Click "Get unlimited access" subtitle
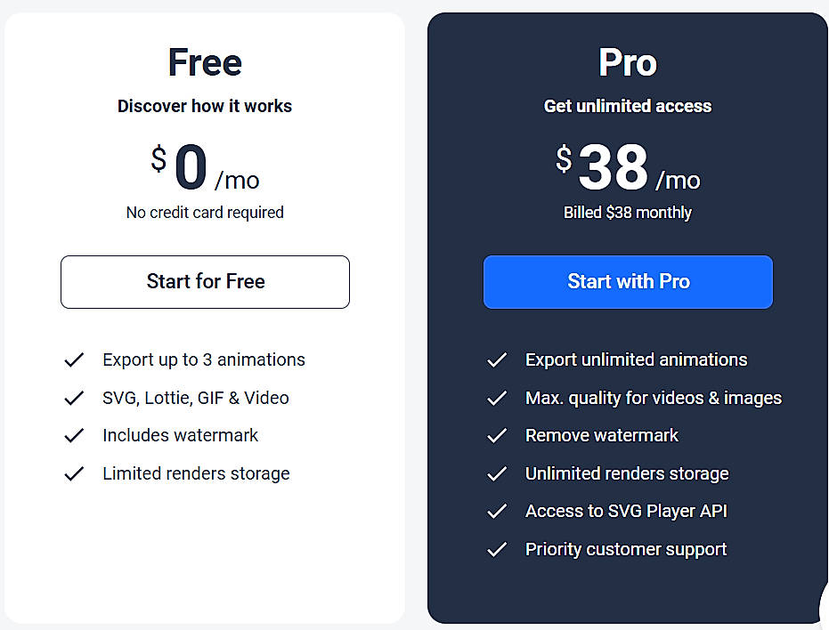 (x=627, y=106)
